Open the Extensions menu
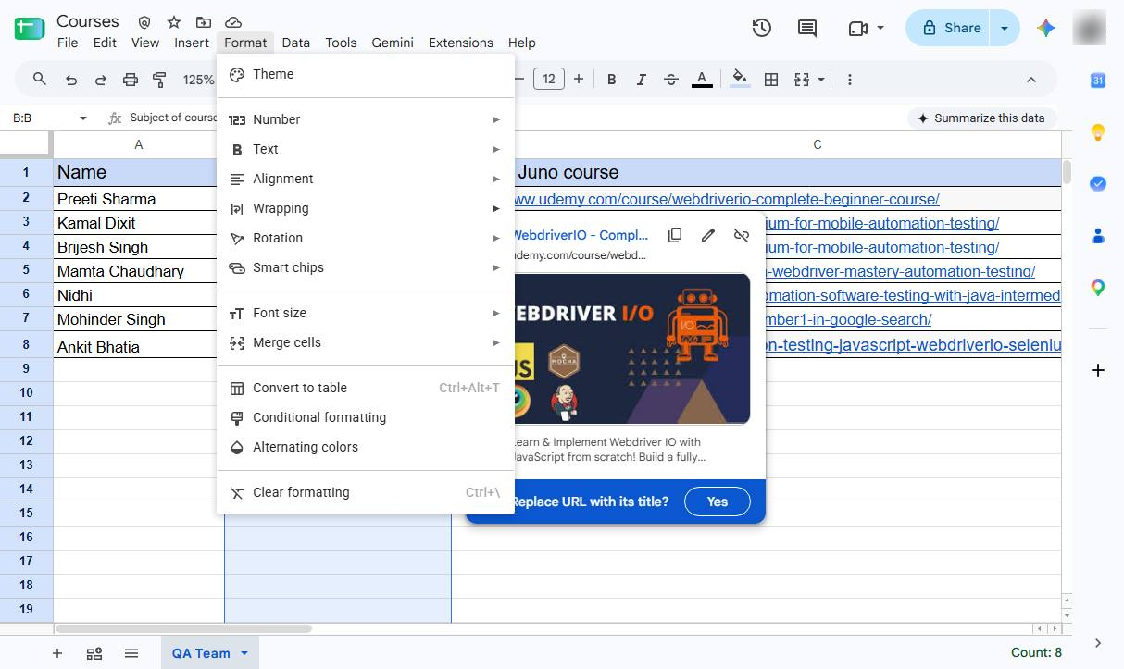The image size is (1124, 669). (x=461, y=43)
